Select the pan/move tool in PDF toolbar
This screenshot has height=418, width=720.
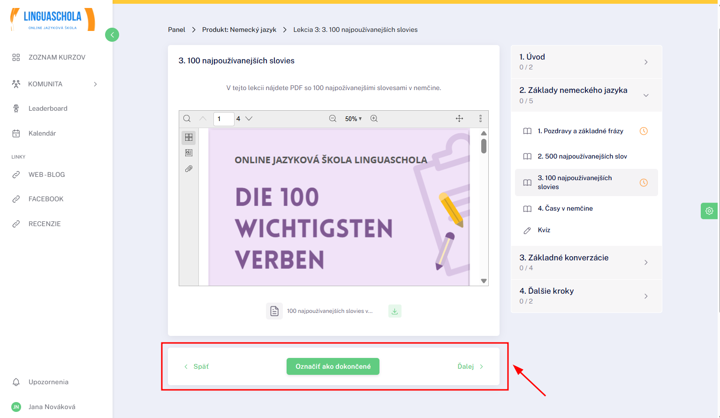459,119
